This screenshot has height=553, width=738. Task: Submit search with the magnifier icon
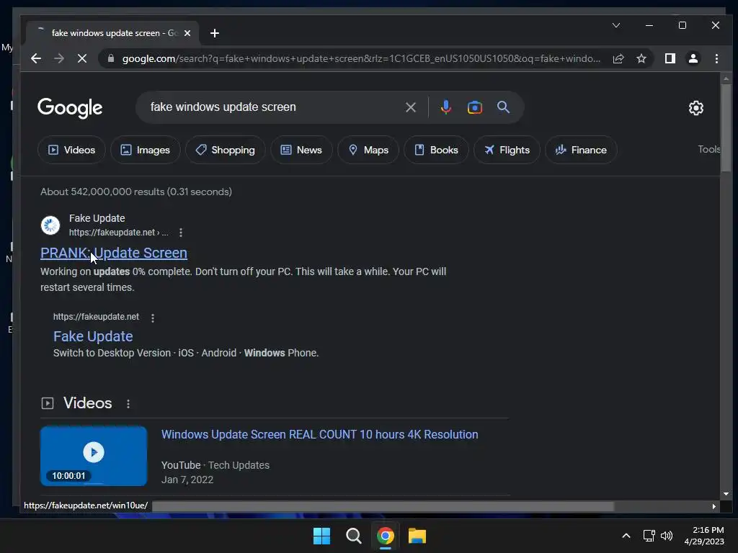(x=503, y=107)
